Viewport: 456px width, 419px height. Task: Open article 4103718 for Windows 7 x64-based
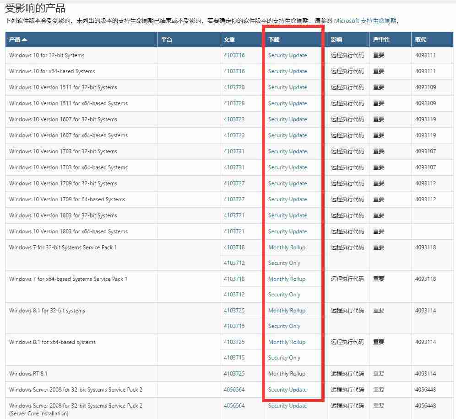(234, 279)
